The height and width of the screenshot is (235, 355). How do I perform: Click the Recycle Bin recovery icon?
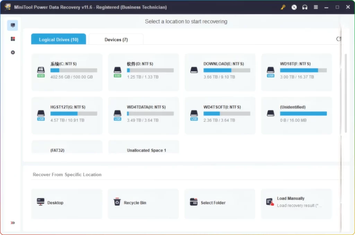(x=117, y=202)
